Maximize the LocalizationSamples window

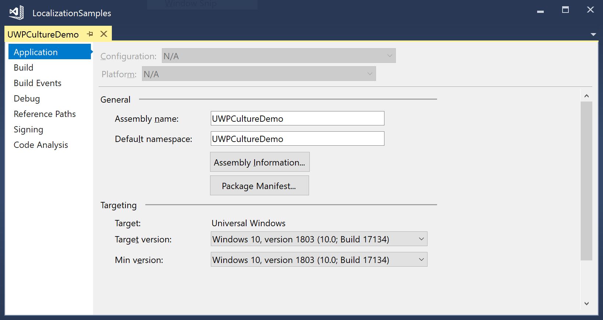coord(565,10)
